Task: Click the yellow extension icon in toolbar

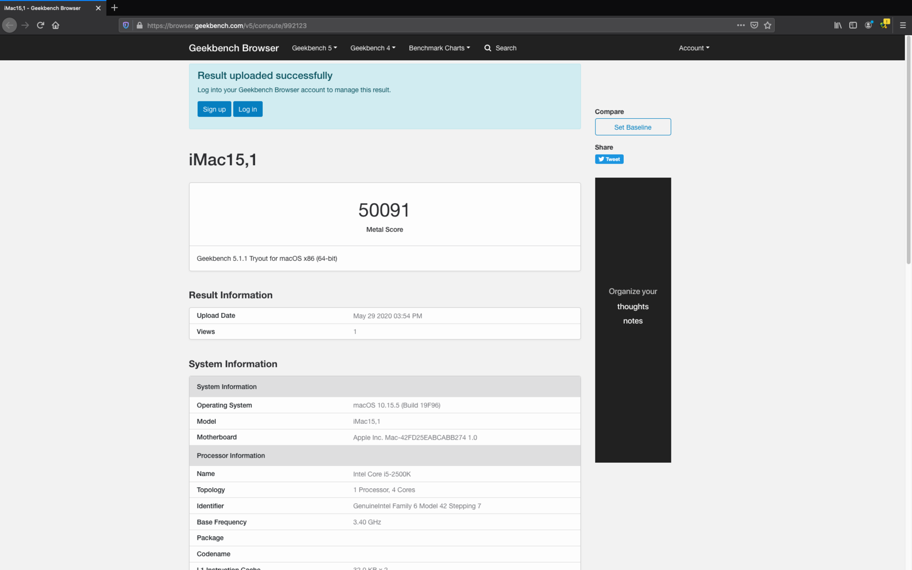Action: coord(885,24)
